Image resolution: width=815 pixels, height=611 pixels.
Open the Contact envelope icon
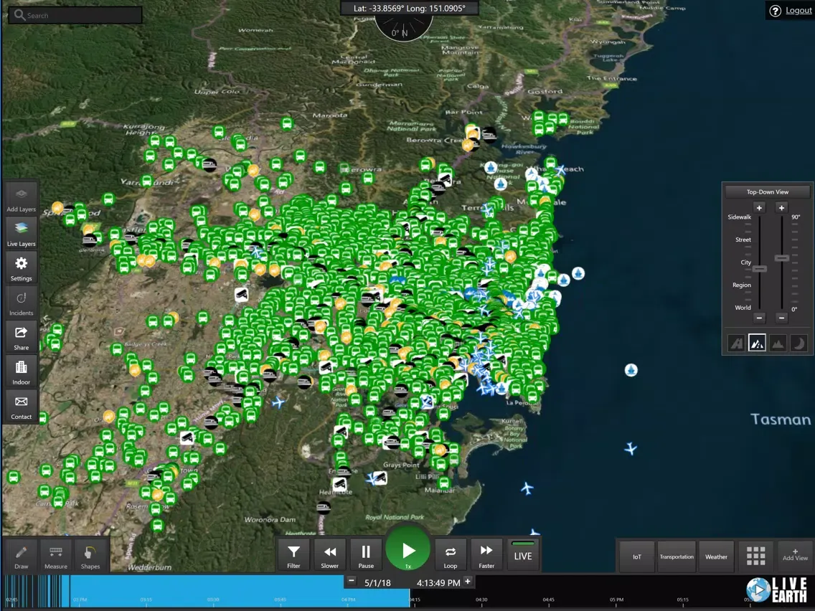(x=21, y=407)
